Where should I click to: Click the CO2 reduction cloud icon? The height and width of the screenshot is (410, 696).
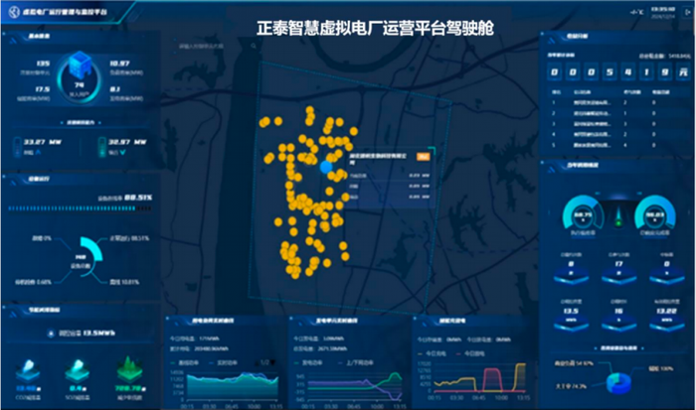tap(28, 370)
